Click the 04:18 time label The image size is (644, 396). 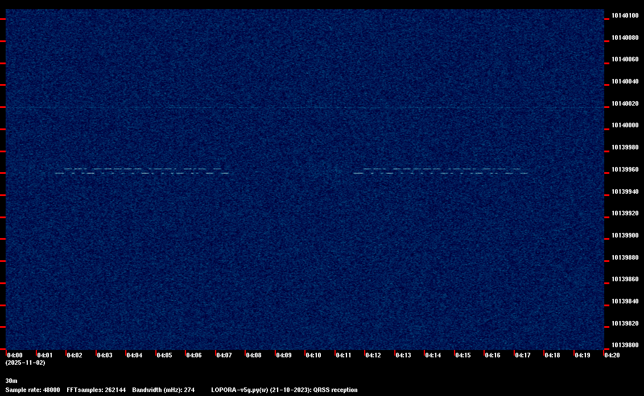(x=552, y=355)
